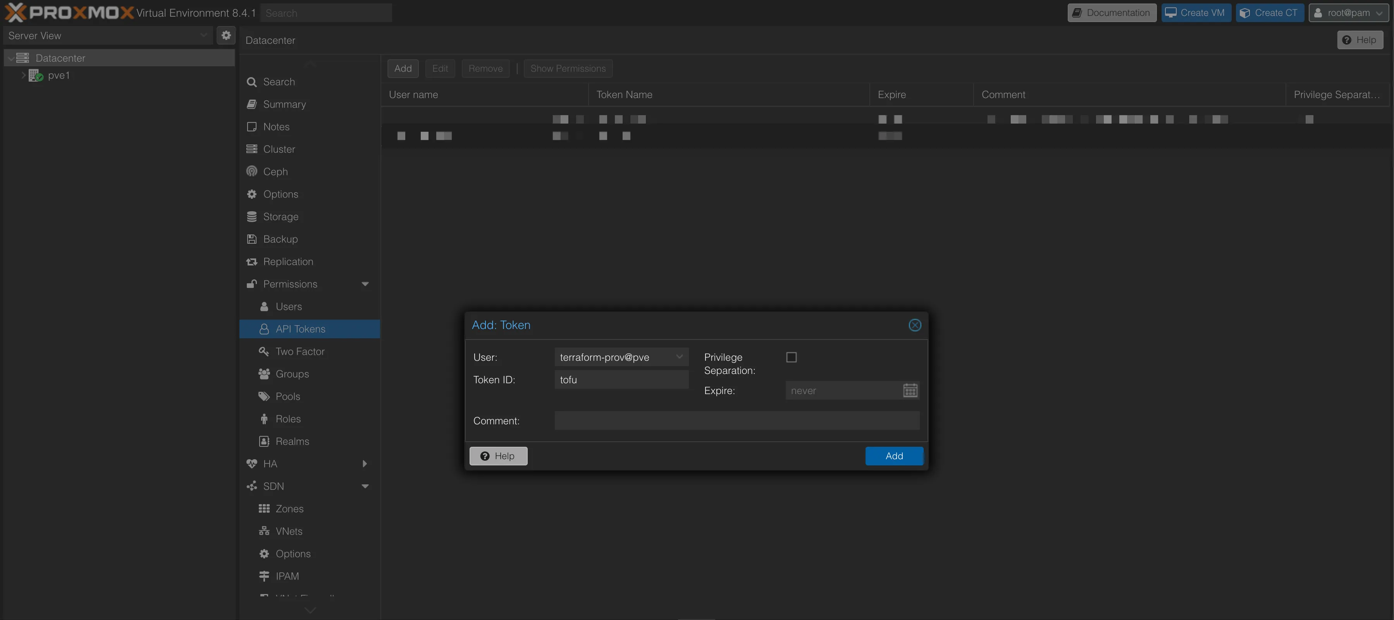
Task: Collapse the Permissions section arrow
Action: click(365, 284)
